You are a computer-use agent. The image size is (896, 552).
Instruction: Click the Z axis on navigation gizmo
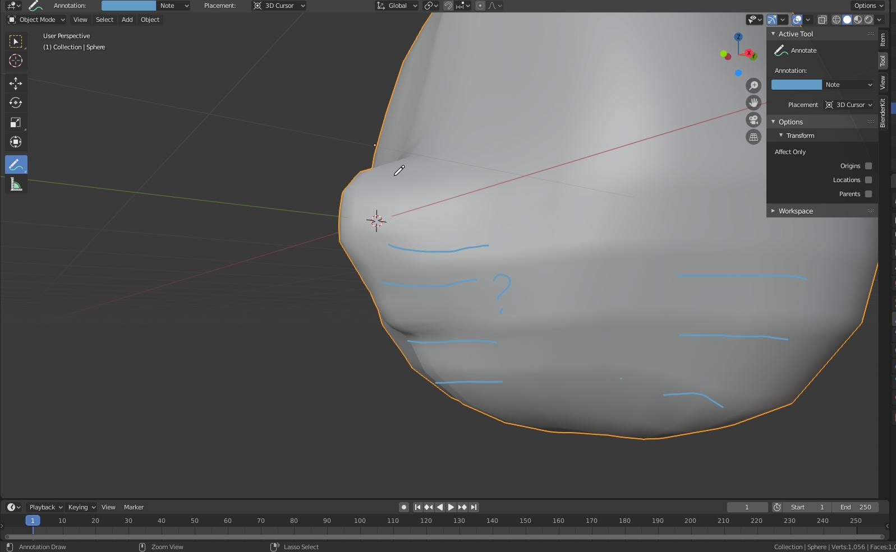[738, 37]
